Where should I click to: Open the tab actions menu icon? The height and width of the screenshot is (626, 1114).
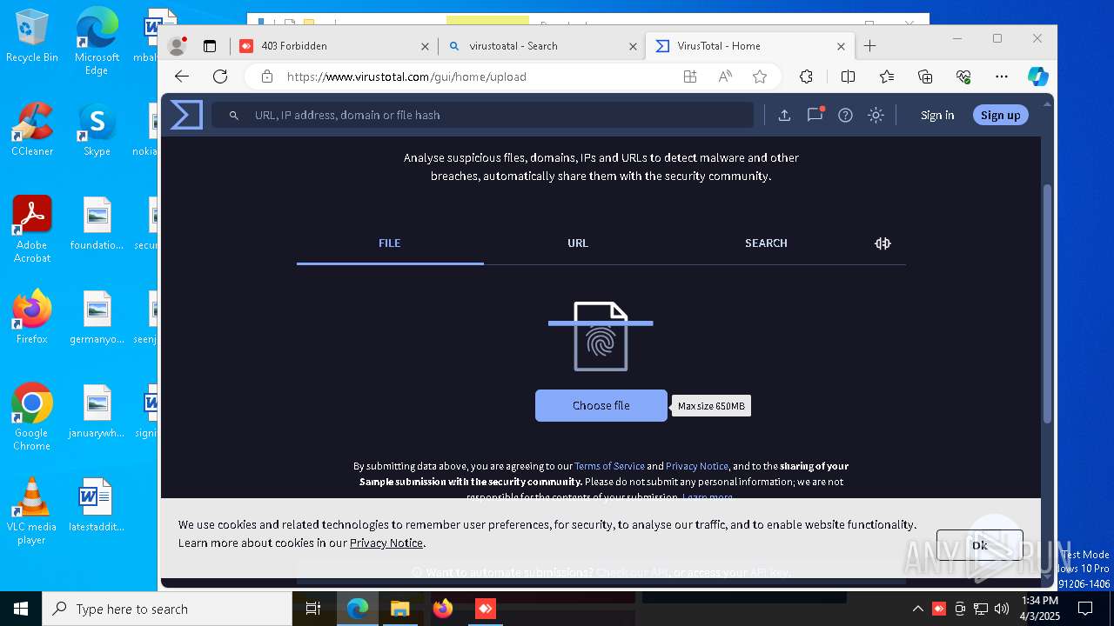[x=210, y=46]
